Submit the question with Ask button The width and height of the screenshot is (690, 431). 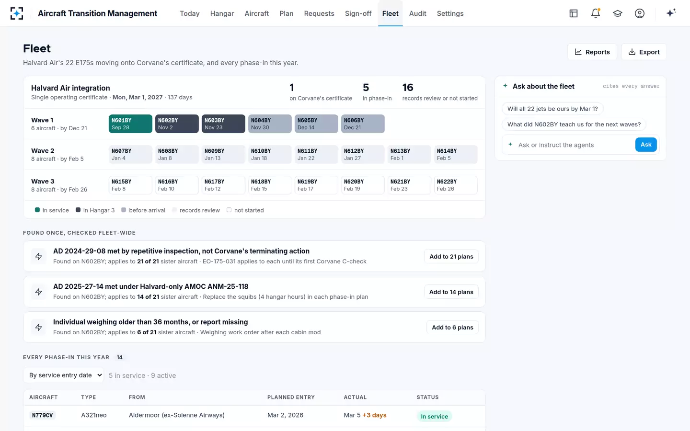tap(646, 145)
